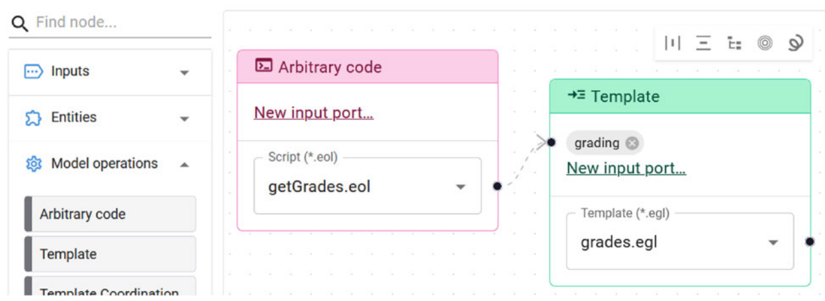Open the grades.egl template dropdown
Screen dimensions: 825x301
point(773,243)
